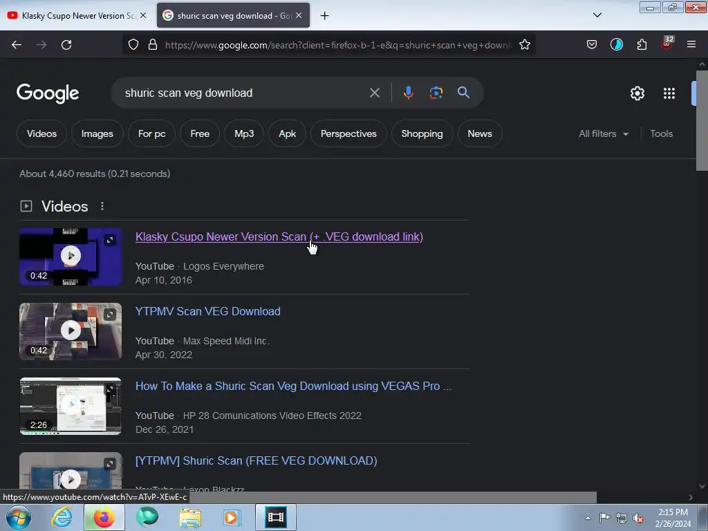
Task: Close the Klasky Csupo YouTube tab
Action: [143, 15]
